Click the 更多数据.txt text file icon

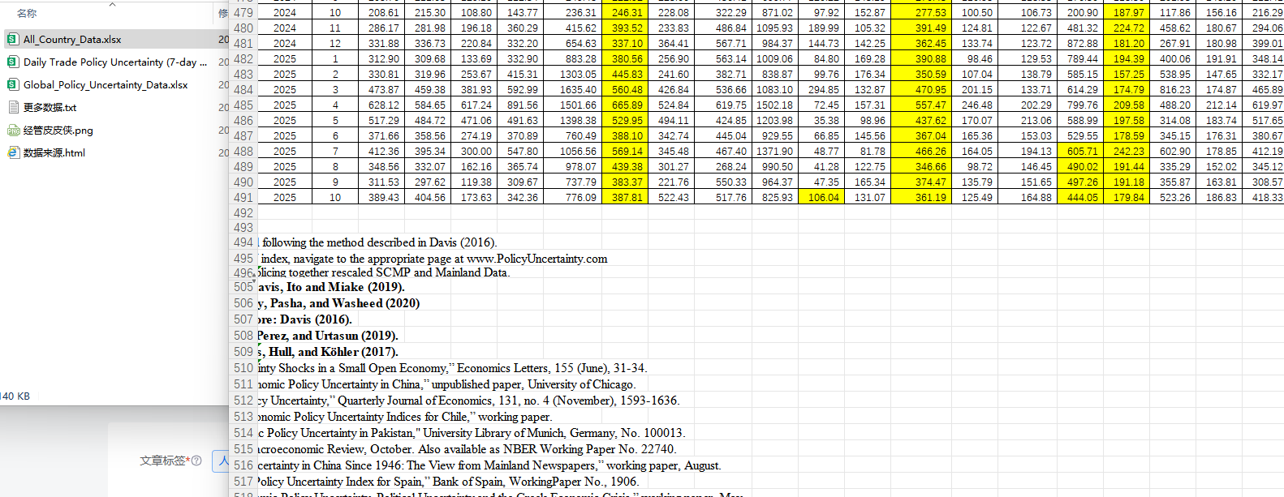click(13, 107)
